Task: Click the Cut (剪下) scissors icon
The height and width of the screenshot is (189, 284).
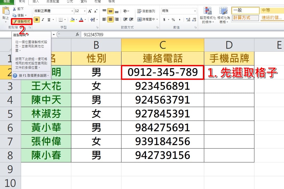Action: (14, 9)
